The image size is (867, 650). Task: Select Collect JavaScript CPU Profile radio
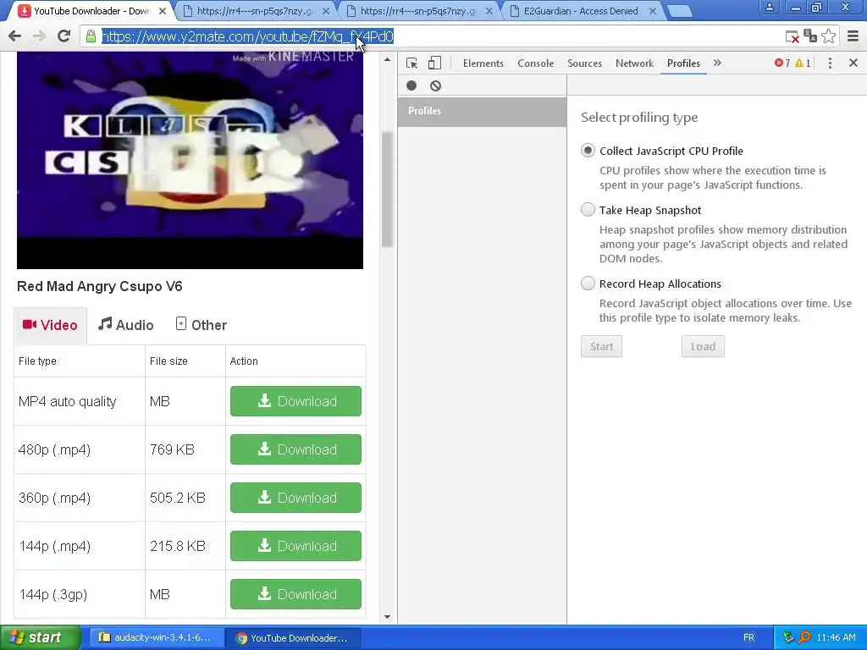tap(588, 151)
